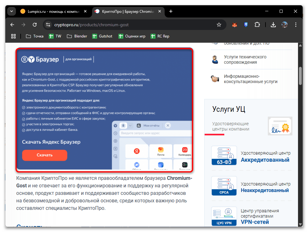Close the КриптоПро tab

pyautogui.click(x=160, y=11)
